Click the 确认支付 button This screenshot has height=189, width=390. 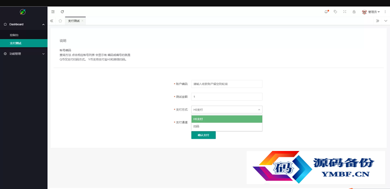[203, 135]
